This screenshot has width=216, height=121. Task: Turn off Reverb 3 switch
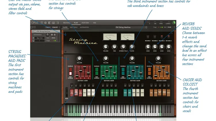162,37
